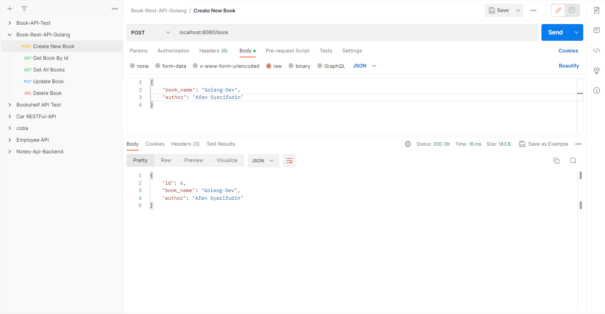The image size is (605, 314).
Task: Select the GraphQL radio button
Action: tap(320, 66)
